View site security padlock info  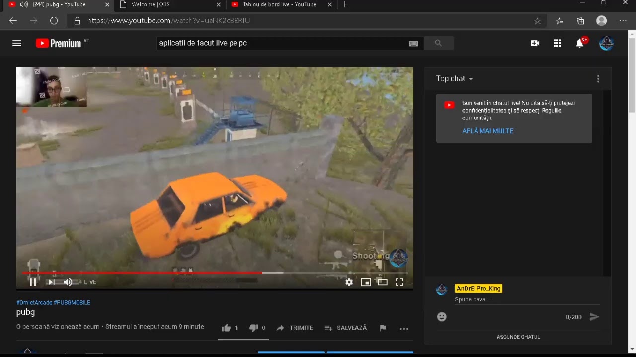[77, 21]
